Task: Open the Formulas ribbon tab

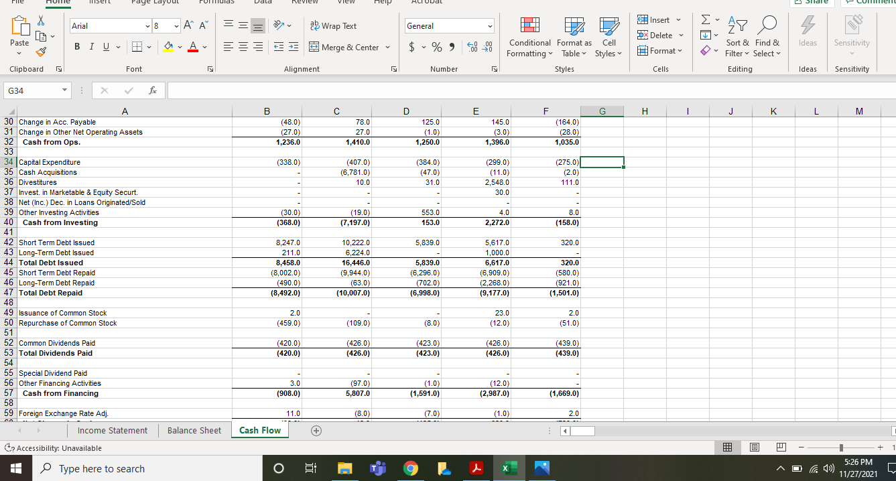Action: pyautogui.click(x=216, y=3)
